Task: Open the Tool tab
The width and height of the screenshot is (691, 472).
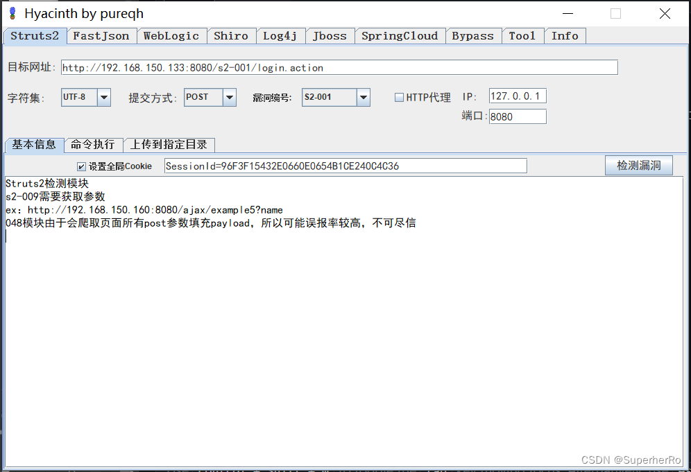Action: (522, 35)
